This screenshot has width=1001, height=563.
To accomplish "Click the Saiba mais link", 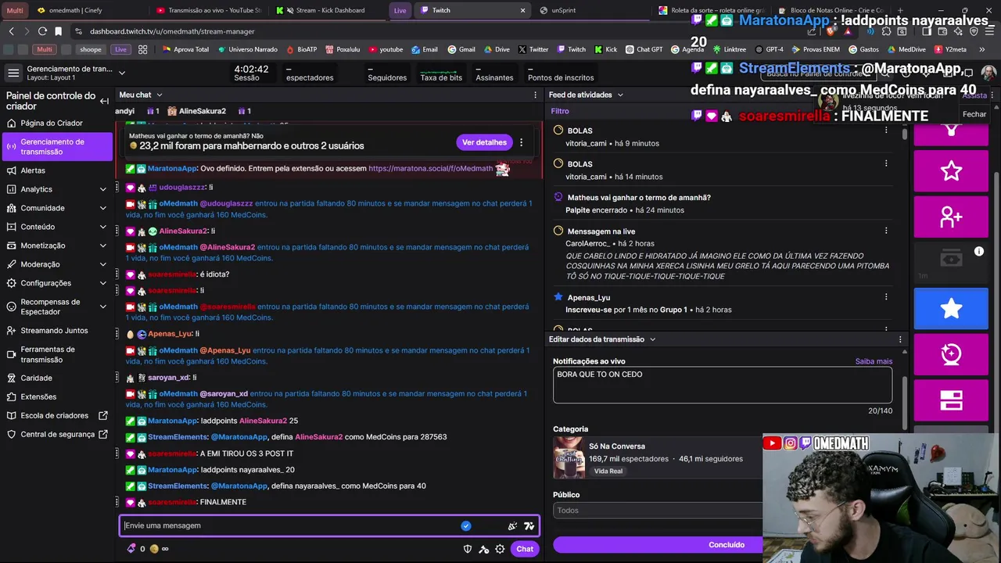I will [874, 361].
